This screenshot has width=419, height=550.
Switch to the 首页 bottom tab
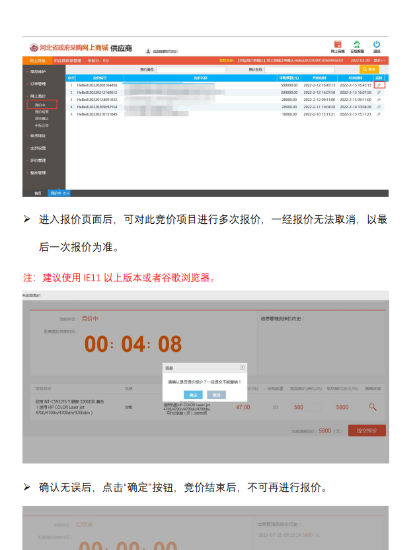pos(38,193)
